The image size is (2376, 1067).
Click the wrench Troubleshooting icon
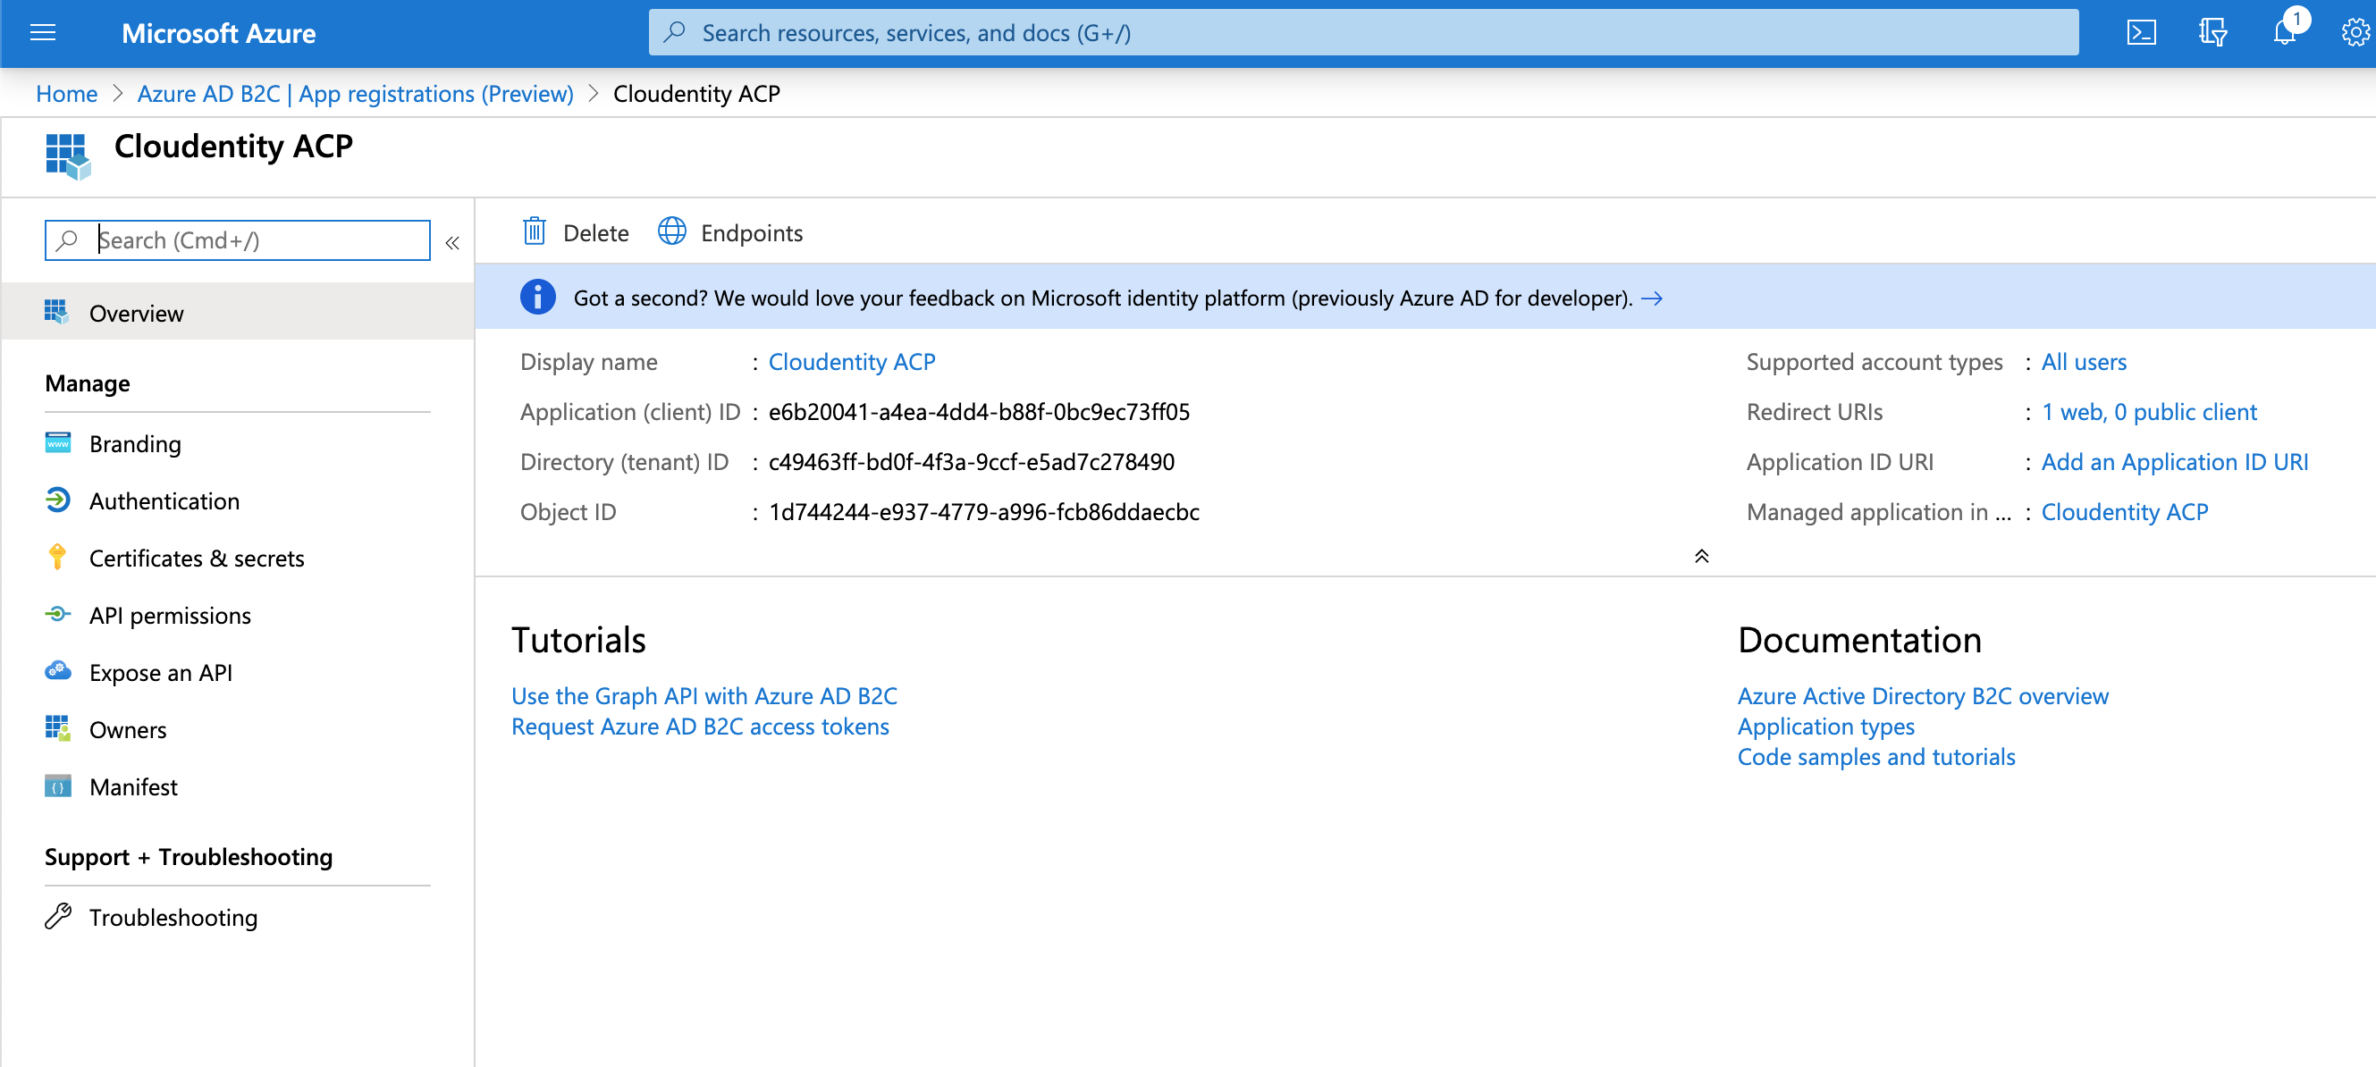coord(57,917)
